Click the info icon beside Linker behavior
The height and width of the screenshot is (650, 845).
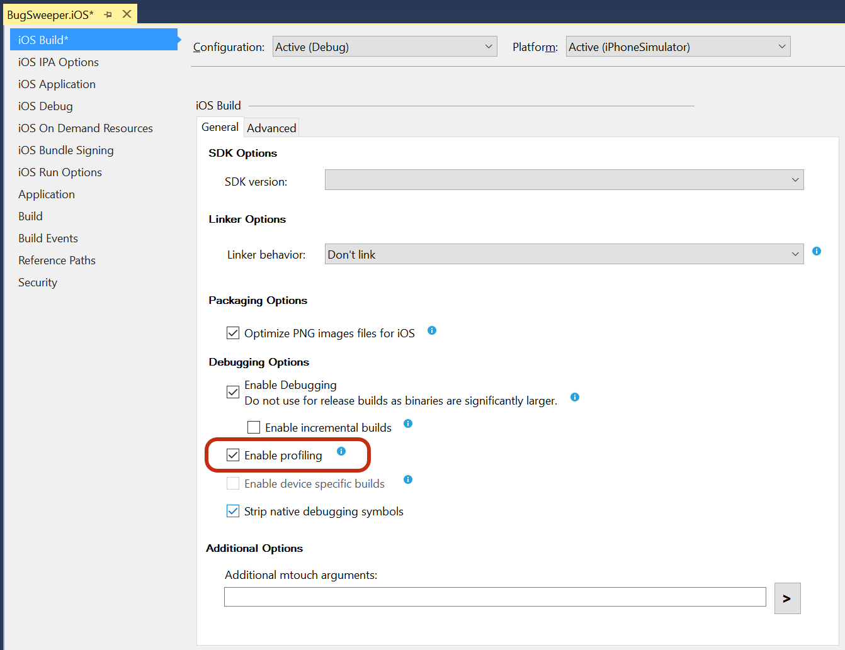[x=817, y=250]
